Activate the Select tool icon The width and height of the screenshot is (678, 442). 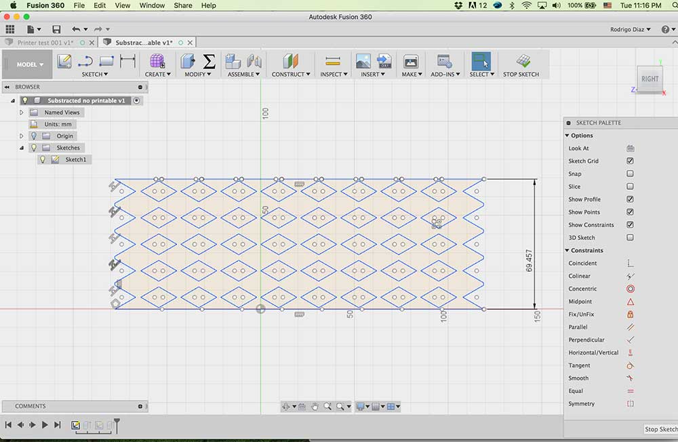point(481,61)
